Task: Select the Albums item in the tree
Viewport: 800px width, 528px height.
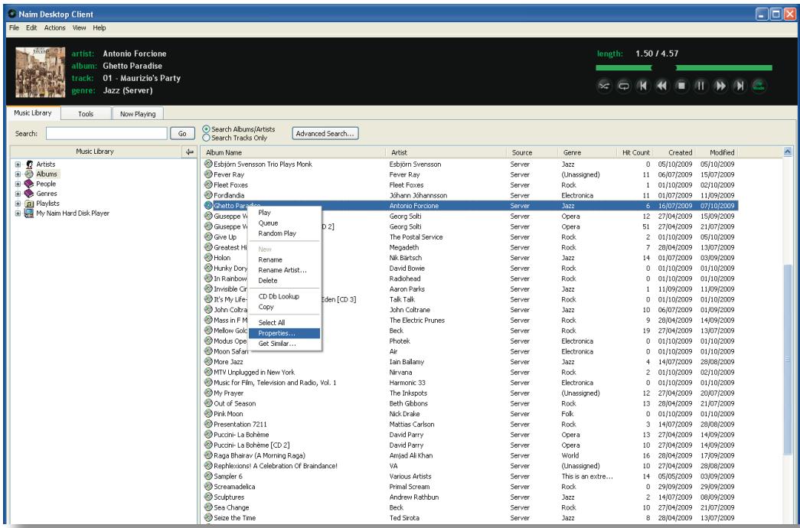Action: point(47,174)
